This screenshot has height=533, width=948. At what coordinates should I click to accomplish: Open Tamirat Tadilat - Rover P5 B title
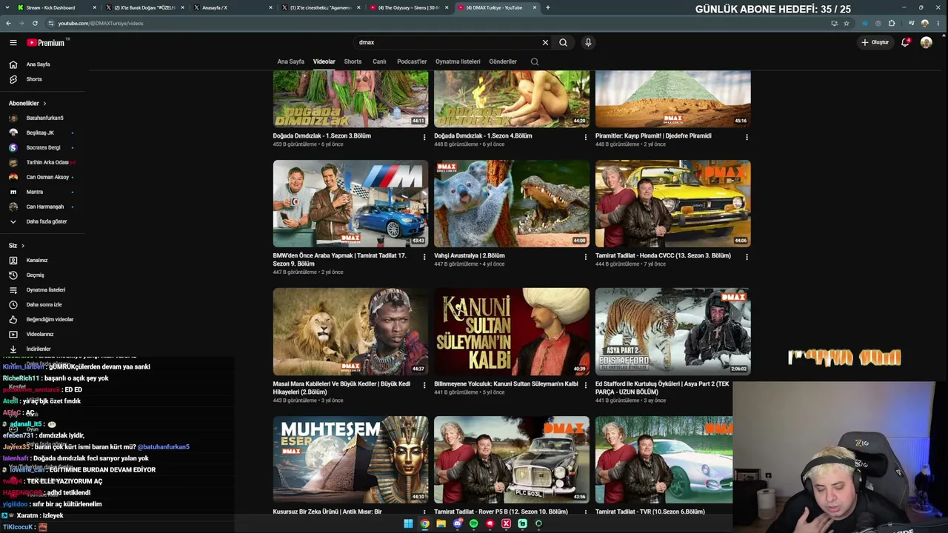[x=501, y=512]
